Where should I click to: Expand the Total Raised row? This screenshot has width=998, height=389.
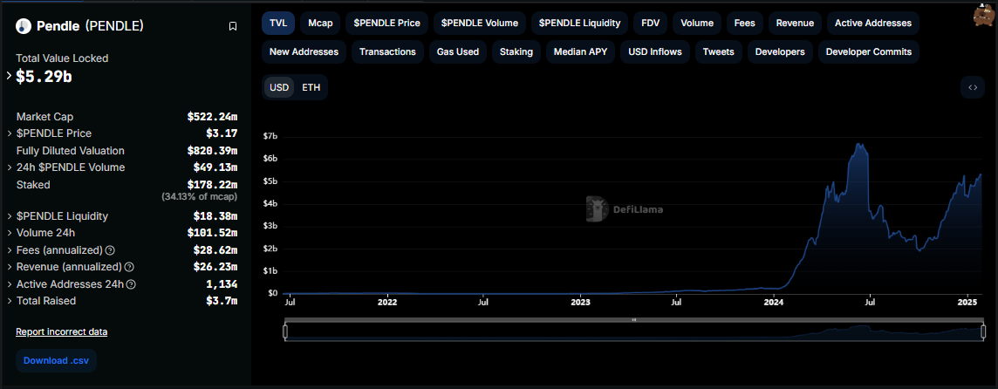(x=9, y=301)
